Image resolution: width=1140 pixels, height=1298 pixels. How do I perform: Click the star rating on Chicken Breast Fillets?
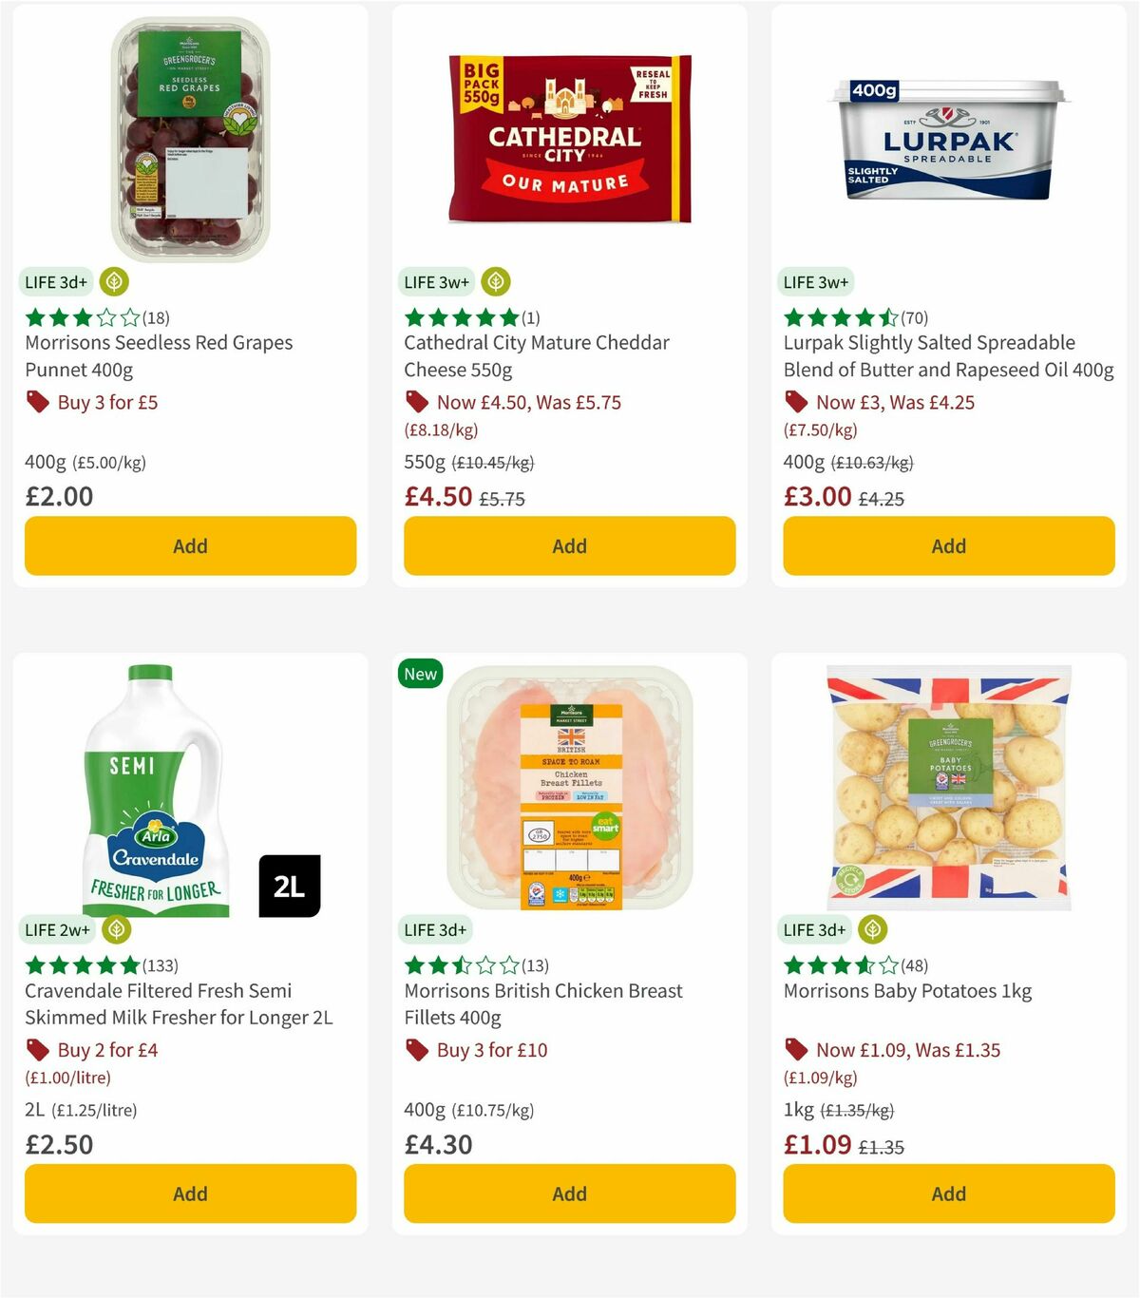pos(457,964)
